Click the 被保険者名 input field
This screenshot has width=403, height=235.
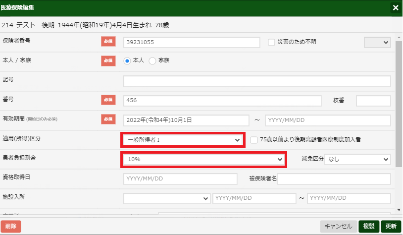coord(334,179)
